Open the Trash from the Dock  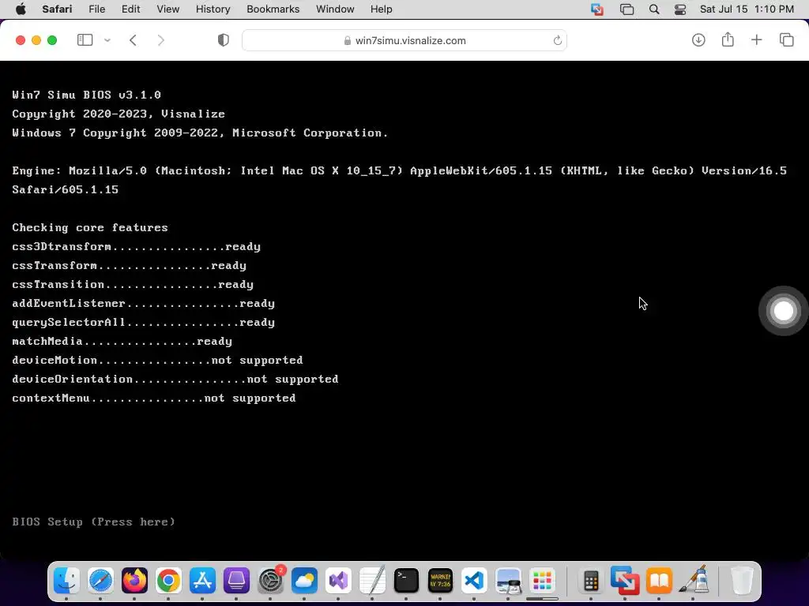click(x=741, y=581)
